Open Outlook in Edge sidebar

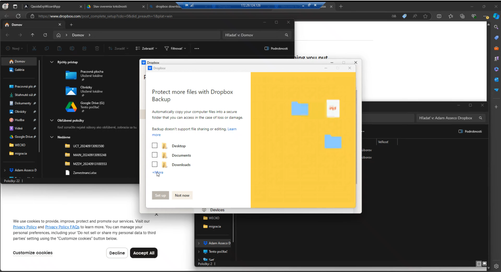pos(496,79)
